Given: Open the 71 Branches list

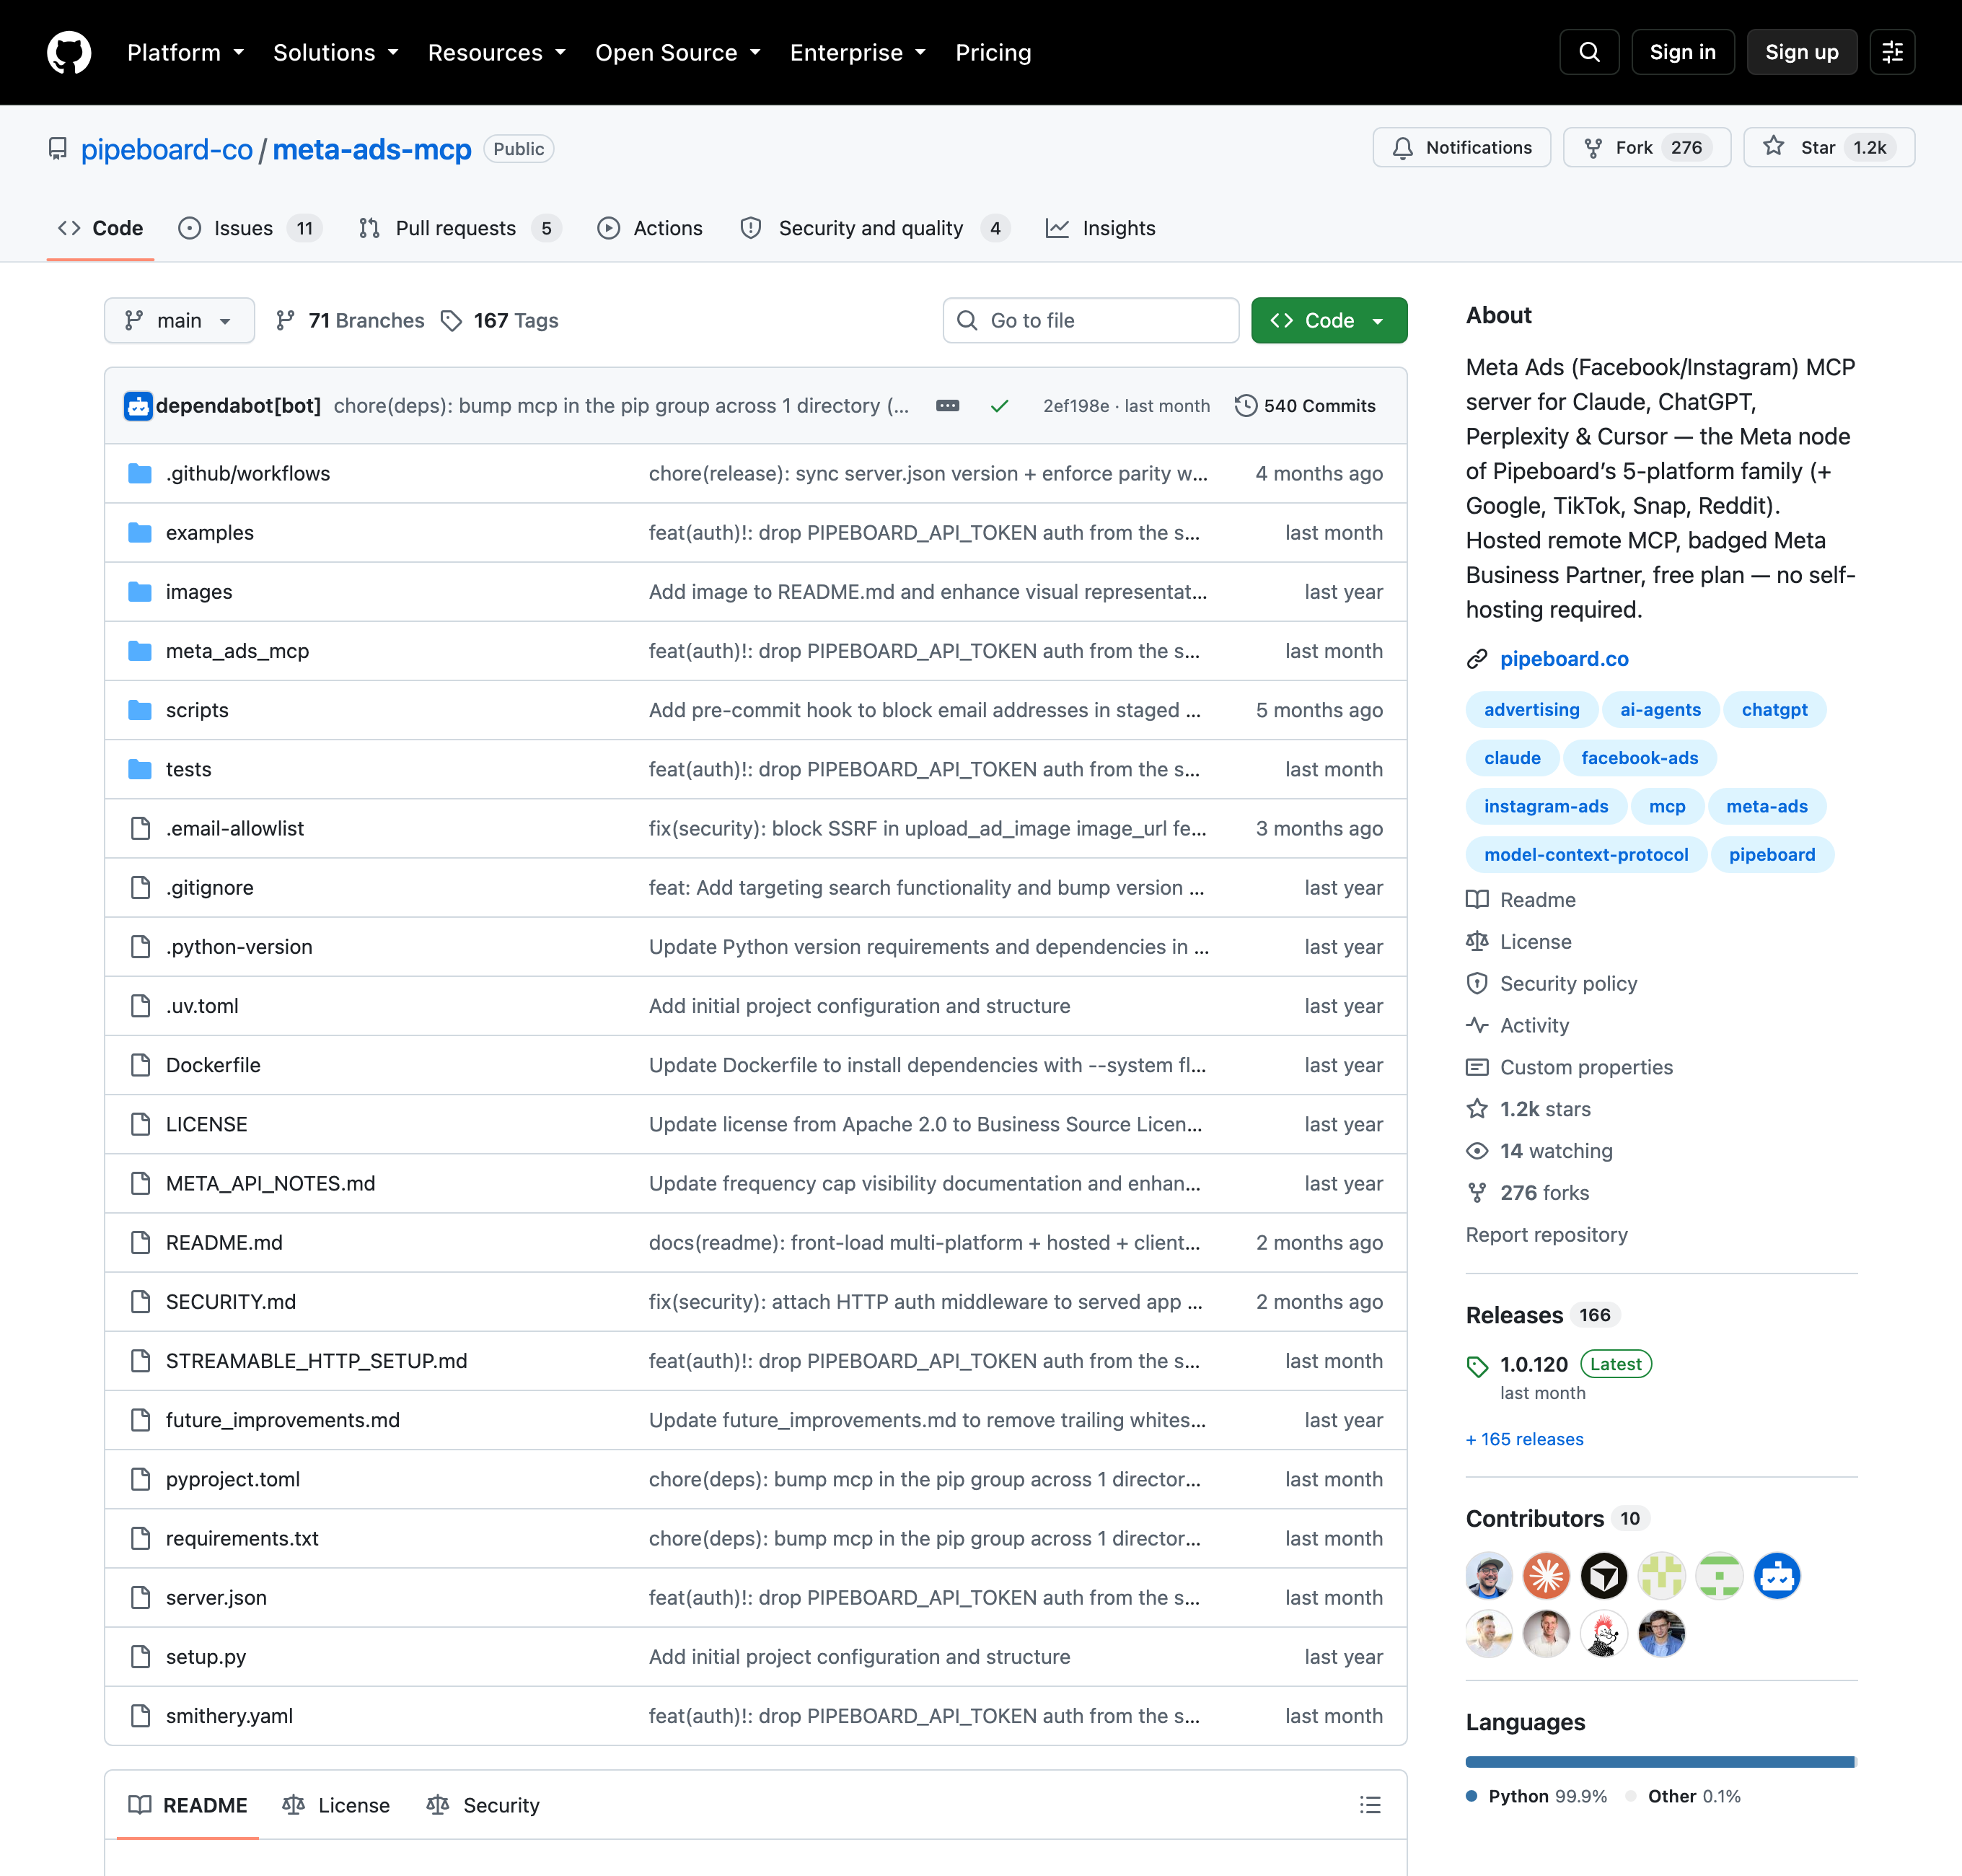Looking at the screenshot, I should click(351, 321).
